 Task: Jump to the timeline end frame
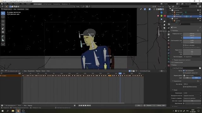click(90, 105)
